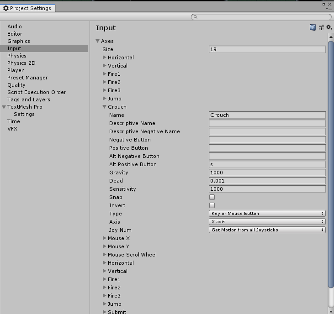The image size is (334, 314).
Task: Click the settings search field
Action: coord(261,17)
